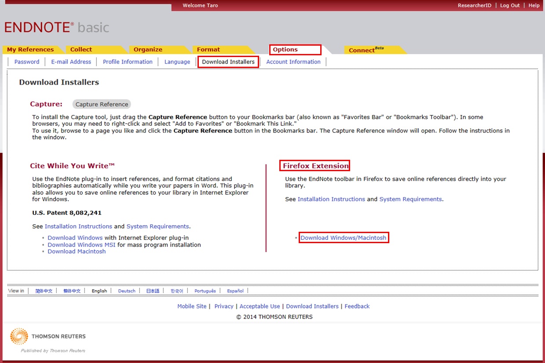545x363 pixels.
Task: Open the Feedback link in the footer
Action: click(x=357, y=306)
